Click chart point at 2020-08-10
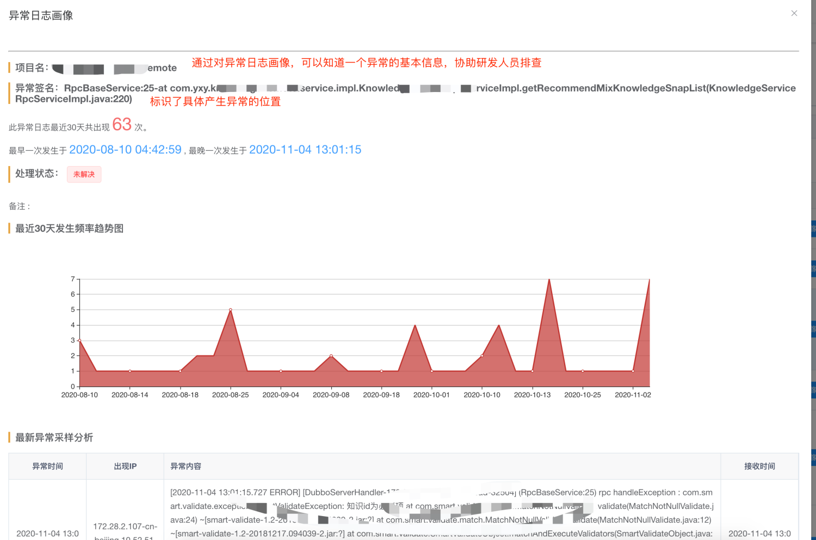Image resolution: width=816 pixels, height=540 pixels. click(x=80, y=341)
